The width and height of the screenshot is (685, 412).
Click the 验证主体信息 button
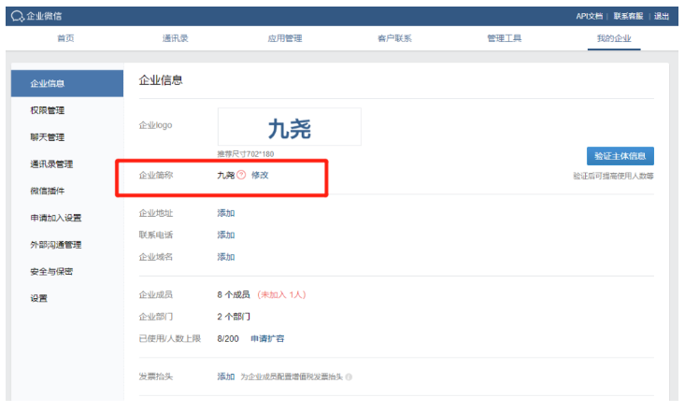[x=620, y=156]
